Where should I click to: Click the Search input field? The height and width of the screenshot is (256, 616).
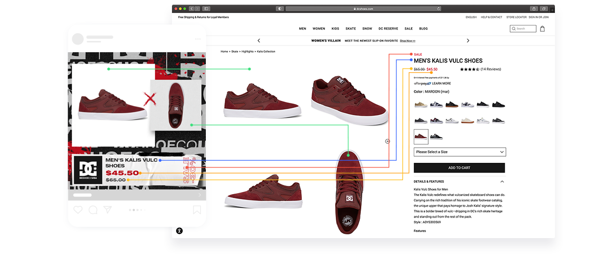[523, 29]
